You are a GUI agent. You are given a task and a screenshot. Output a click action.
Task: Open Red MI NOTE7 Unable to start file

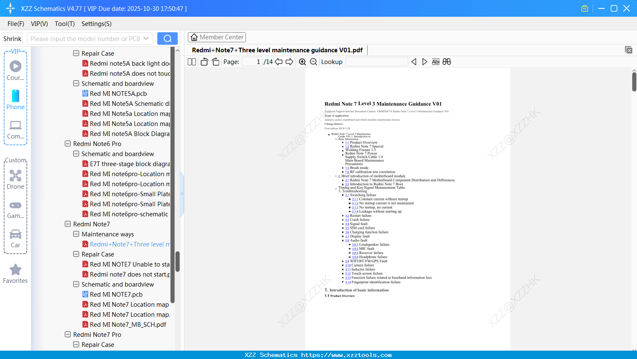(x=126, y=264)
